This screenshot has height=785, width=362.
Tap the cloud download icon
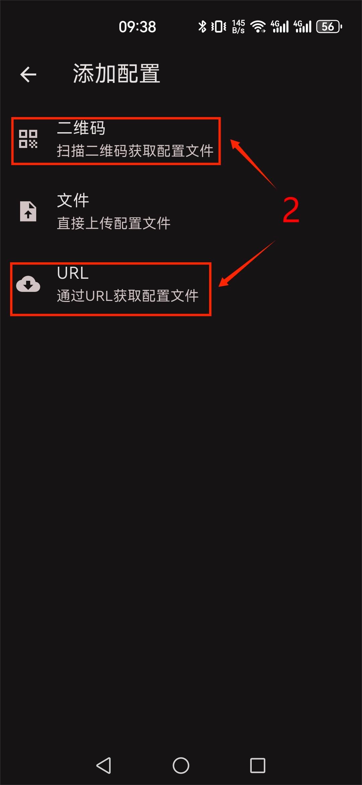point(28,284)
